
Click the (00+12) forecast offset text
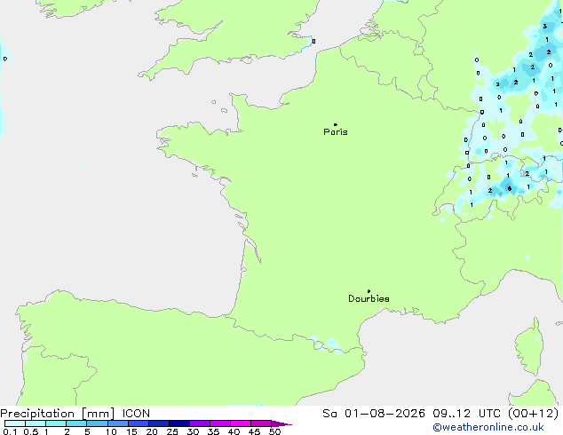(534, 414)
